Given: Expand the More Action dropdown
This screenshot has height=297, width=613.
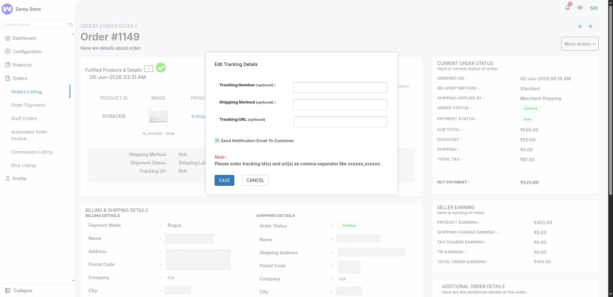Looking at the screenshot, I should (x=579, y=44).
